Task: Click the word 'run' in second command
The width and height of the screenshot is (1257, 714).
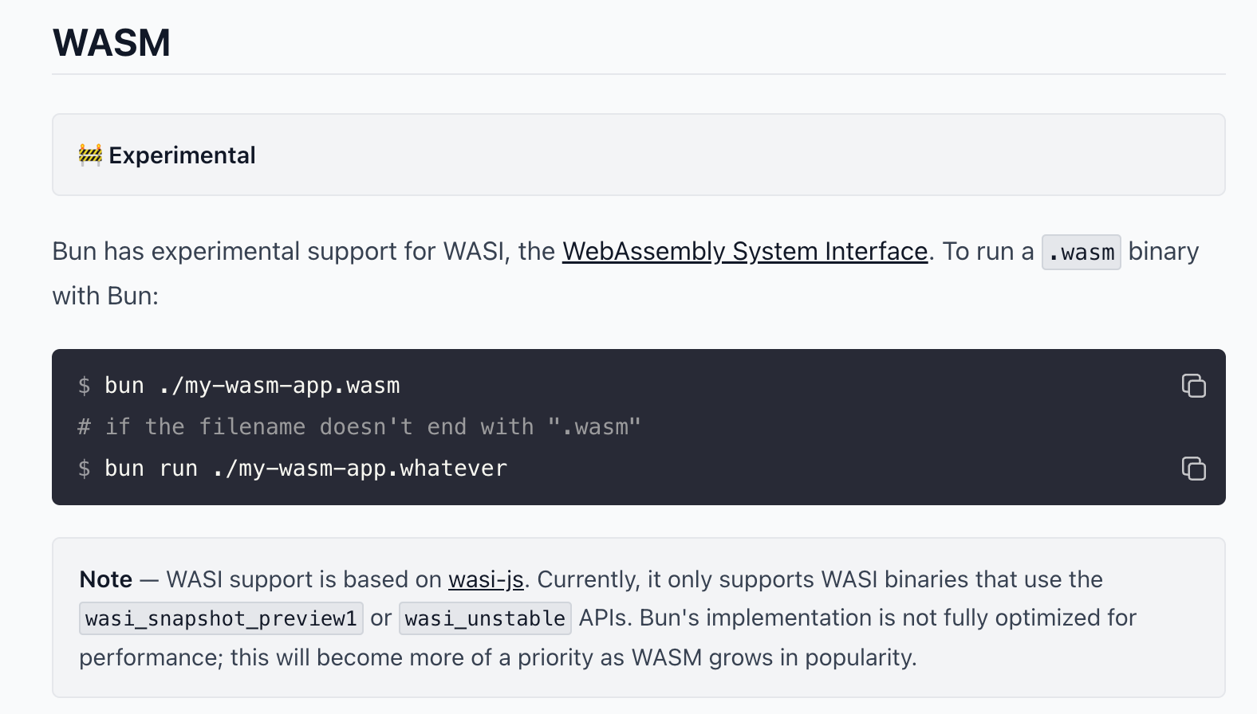Action: click(178, 469)
